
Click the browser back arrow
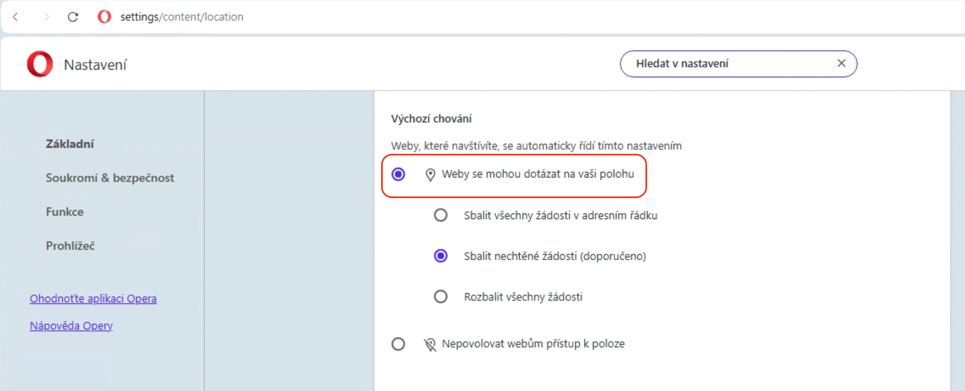16,17
